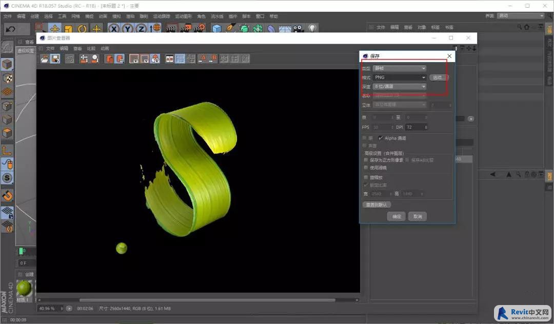This screenshot has height=324, width=554.
Task: Select the Rotate tool in main toolbar
Action: (x=82, y=29)
